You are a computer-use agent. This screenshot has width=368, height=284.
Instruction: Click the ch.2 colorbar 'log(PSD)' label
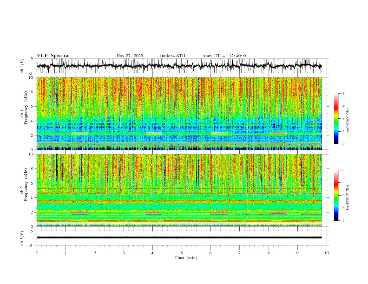point(348,197)
